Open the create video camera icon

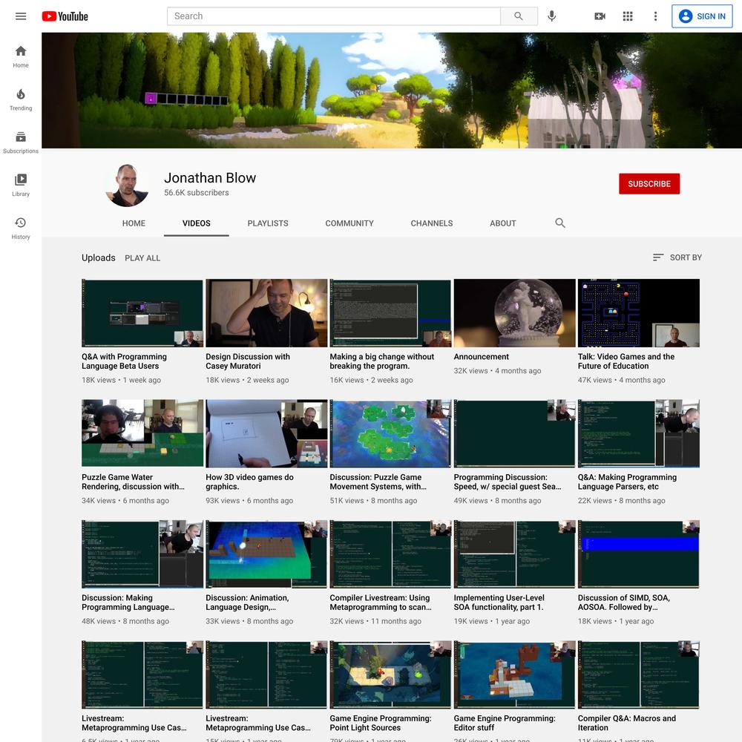click(600, 16)
